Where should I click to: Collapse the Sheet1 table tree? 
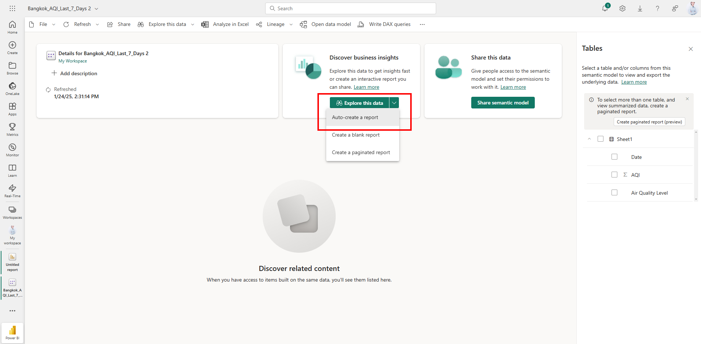589,139
